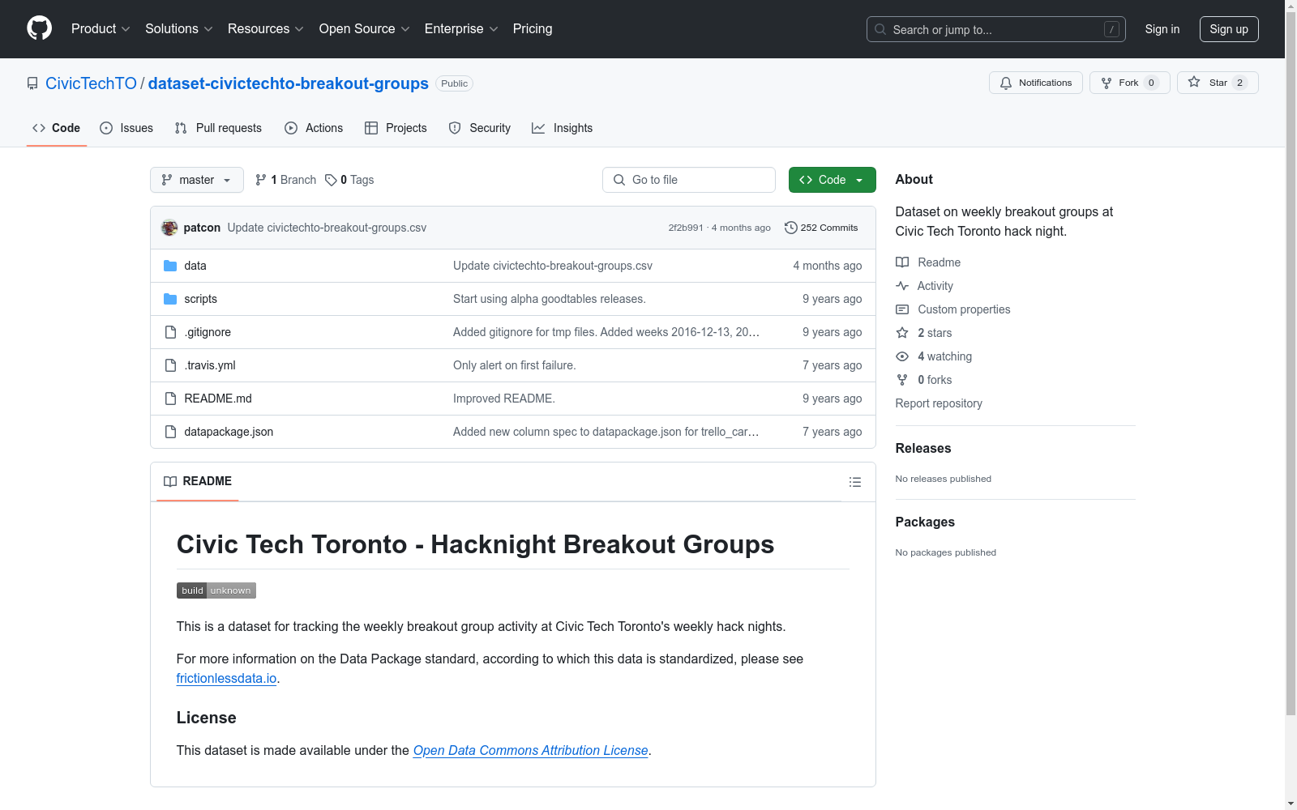Open the Pull requests tab

pos(218,128)
